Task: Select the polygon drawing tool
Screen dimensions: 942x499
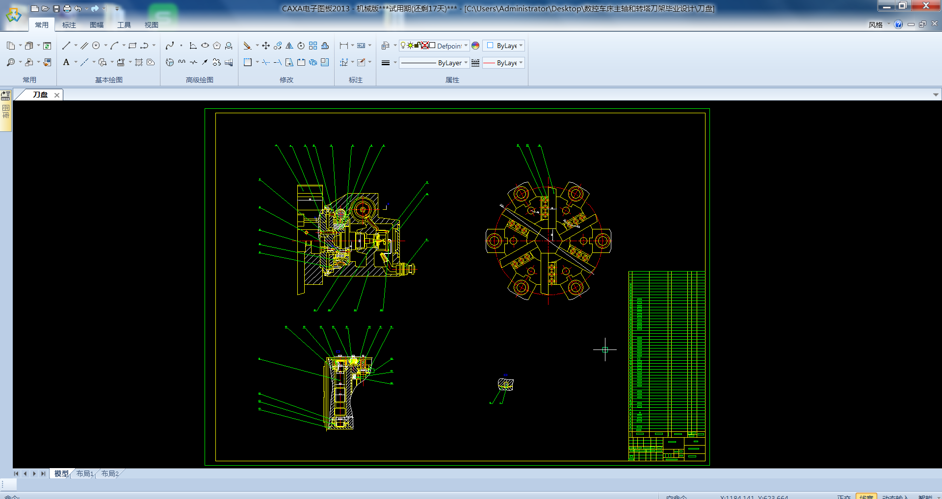Action: click(217, 46)
